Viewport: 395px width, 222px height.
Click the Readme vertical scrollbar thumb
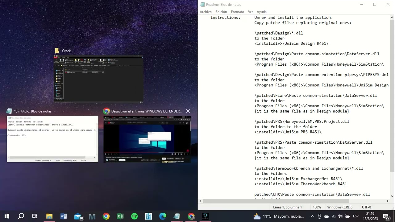[392, 96]
